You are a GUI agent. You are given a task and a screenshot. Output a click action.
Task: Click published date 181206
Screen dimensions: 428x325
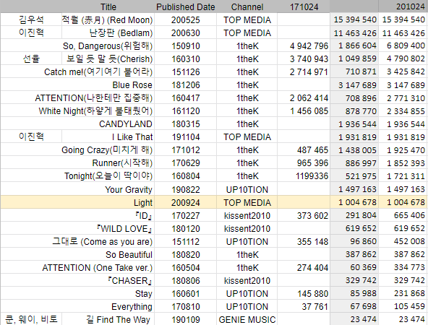tap(185, 84)
